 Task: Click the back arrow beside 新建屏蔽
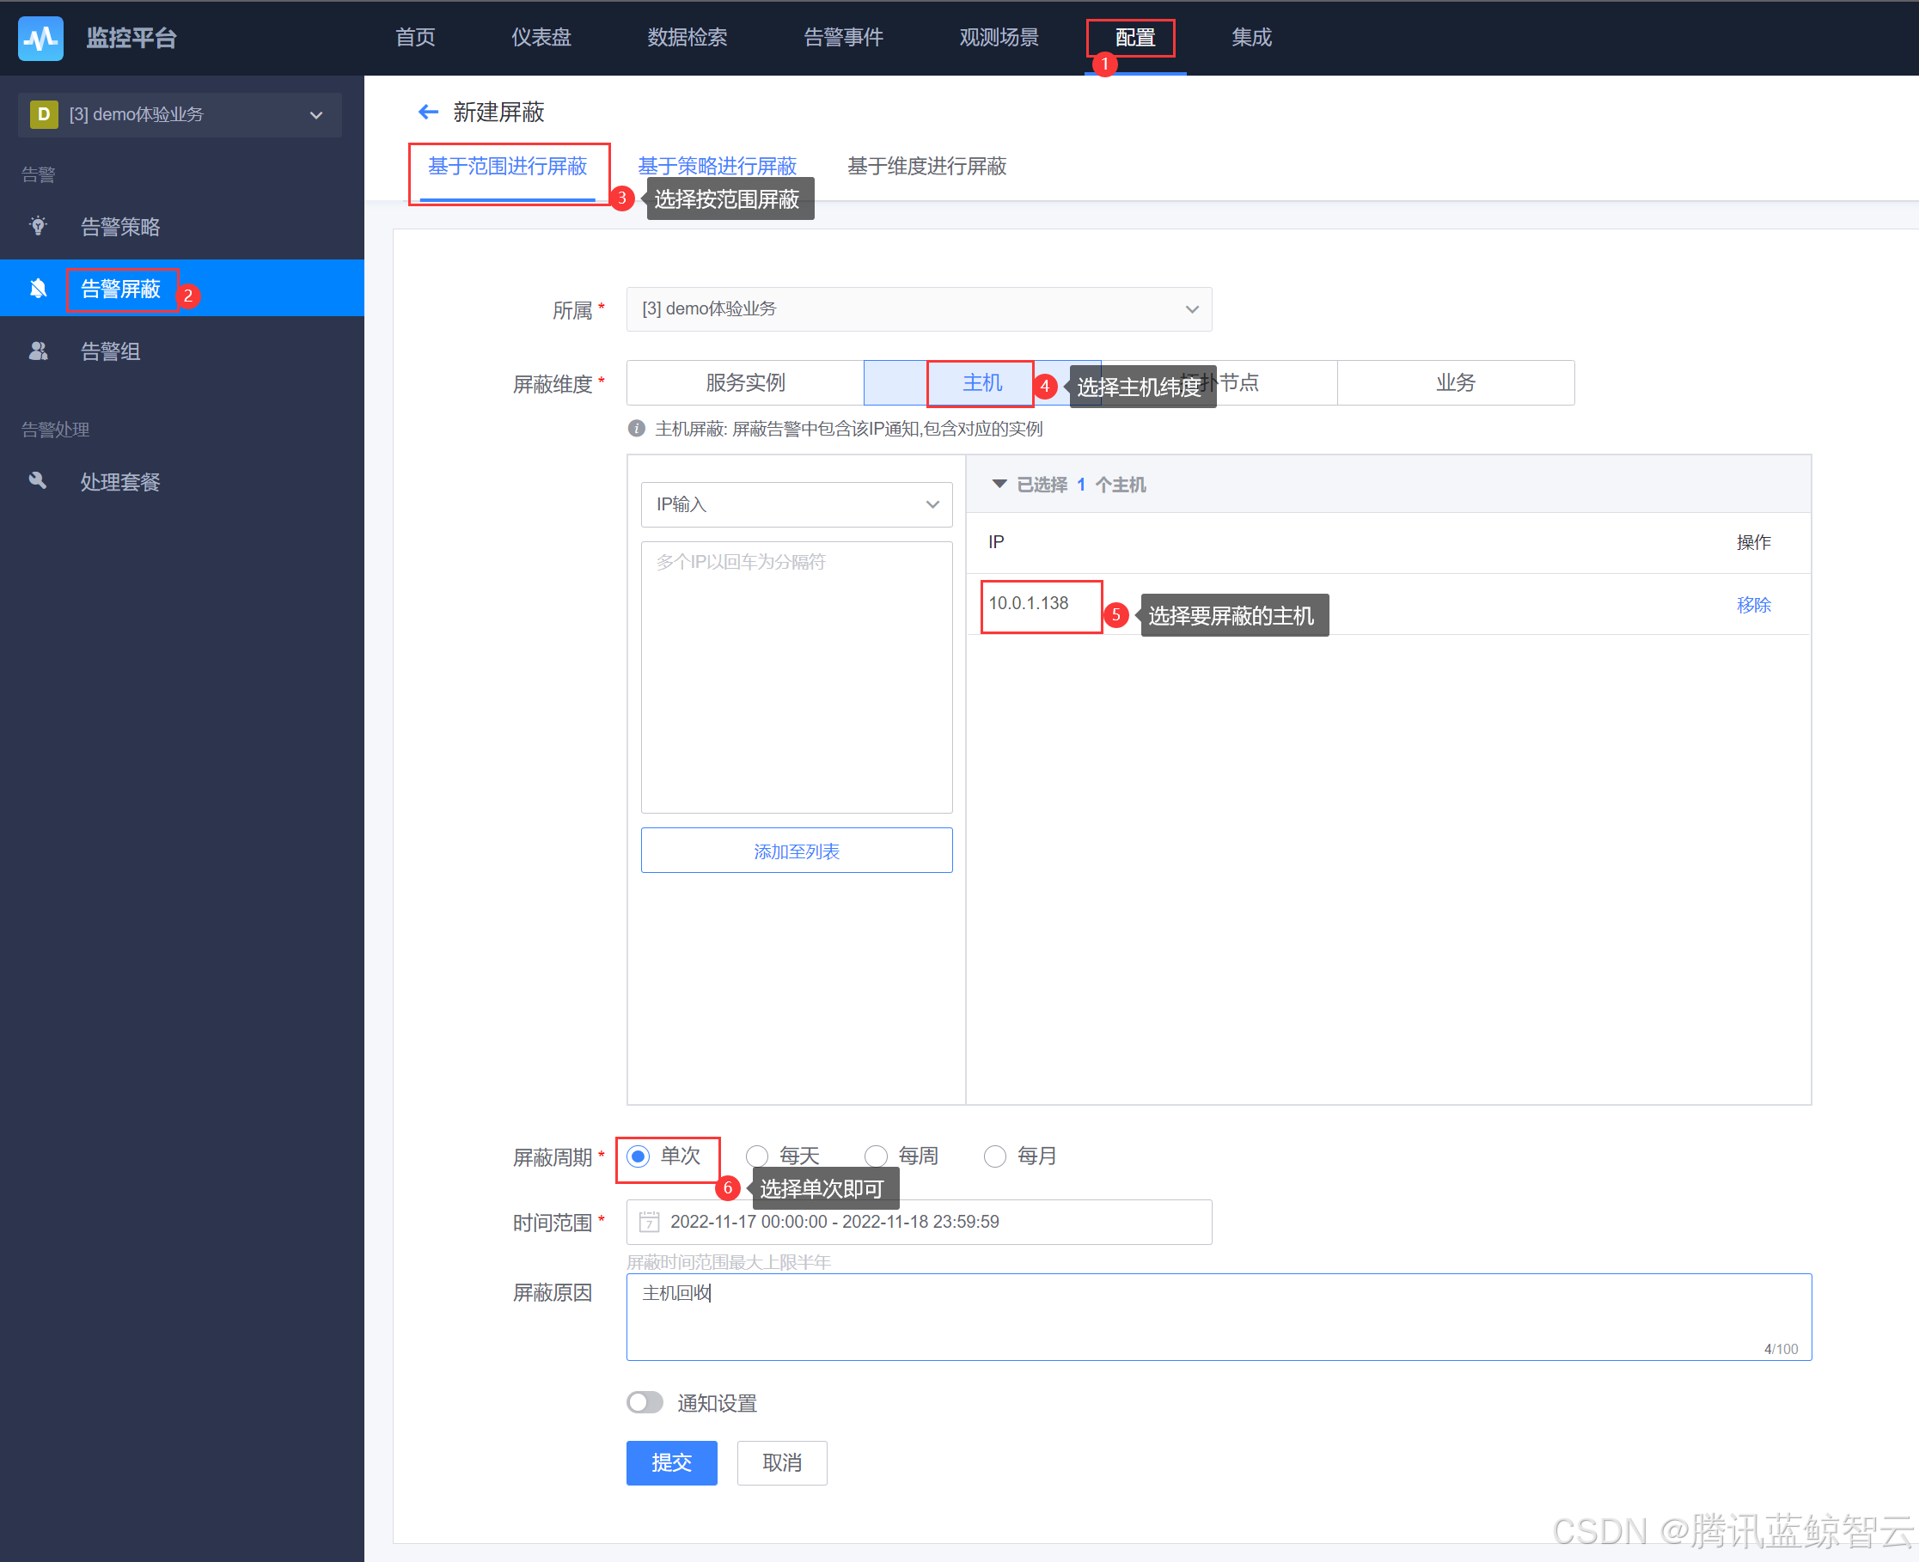[428, 112]
